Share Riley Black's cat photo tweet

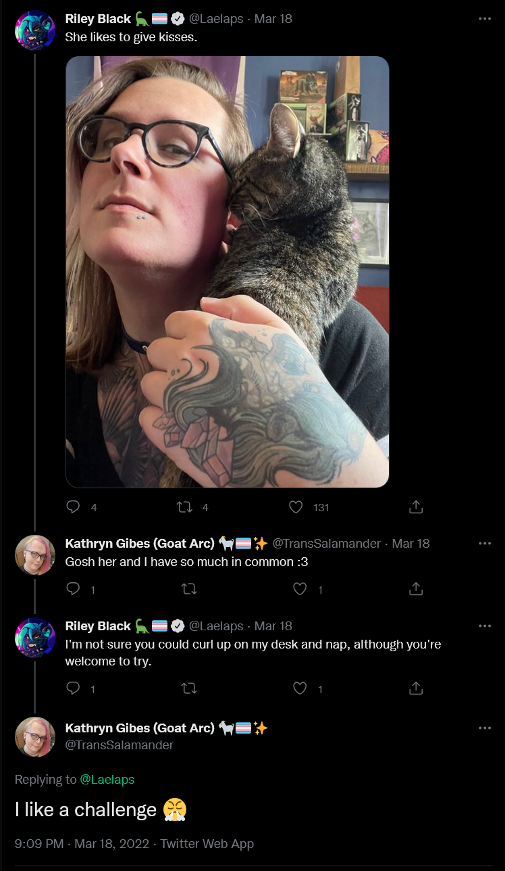tap(416, 507)
